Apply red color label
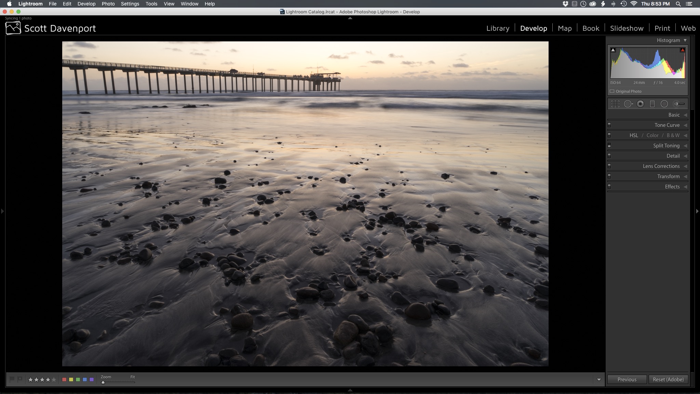This screenshot has height=394, width=700. pyautogui.click(x=64, y=380)
